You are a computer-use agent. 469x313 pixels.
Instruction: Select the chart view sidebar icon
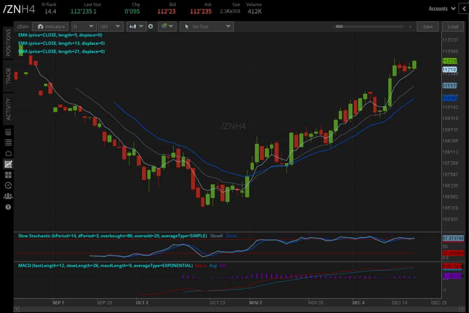tap(8, 164)
